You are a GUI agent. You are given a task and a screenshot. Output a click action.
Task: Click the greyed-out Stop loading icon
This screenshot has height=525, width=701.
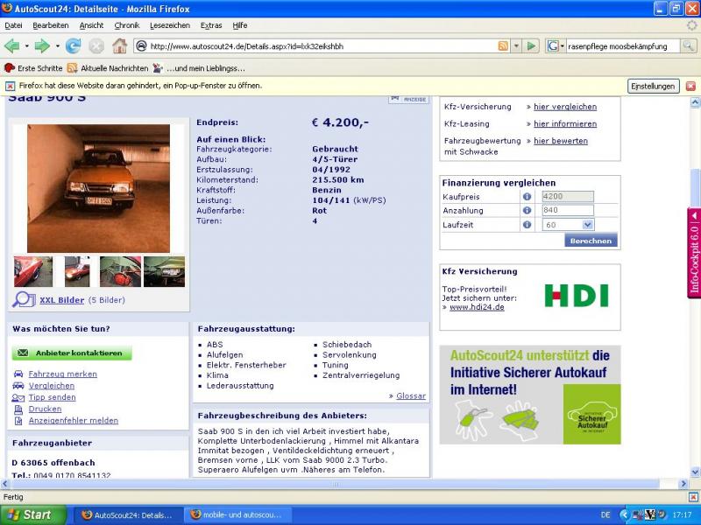96,46
